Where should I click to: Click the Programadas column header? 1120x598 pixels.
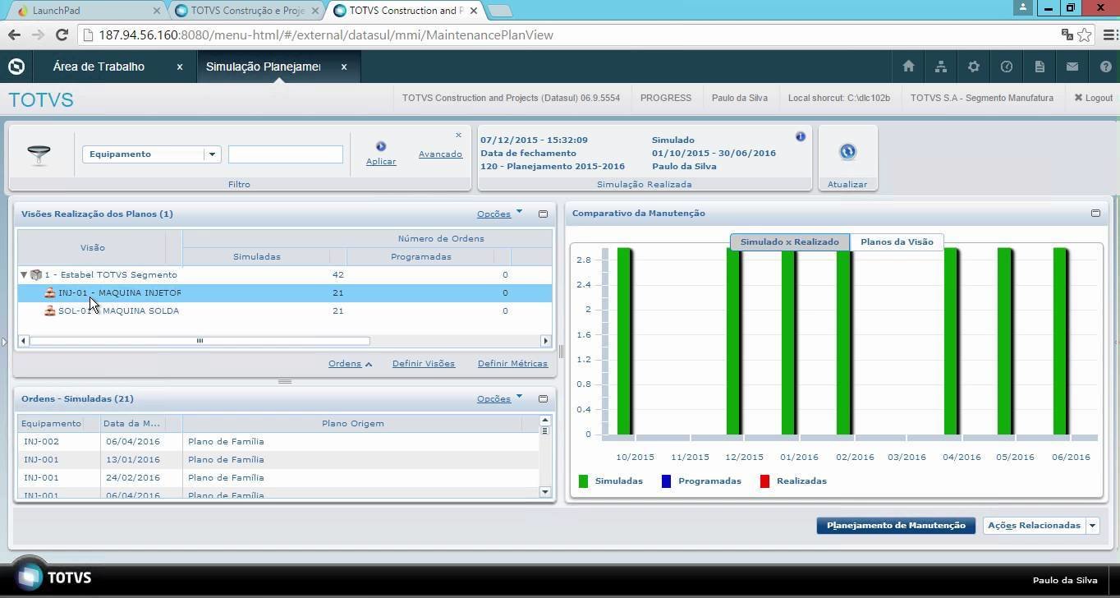point(420,256)
